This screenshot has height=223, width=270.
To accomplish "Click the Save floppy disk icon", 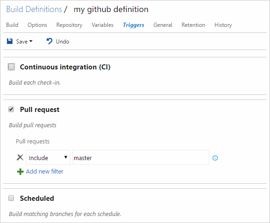I will [10, 41].
